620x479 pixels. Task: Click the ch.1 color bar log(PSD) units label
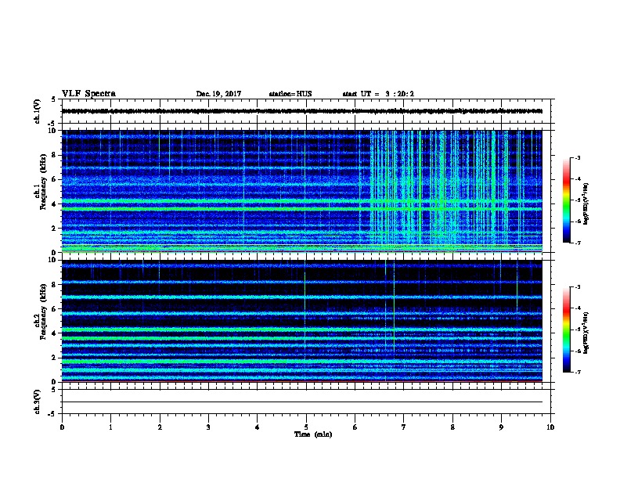[586, 203]
